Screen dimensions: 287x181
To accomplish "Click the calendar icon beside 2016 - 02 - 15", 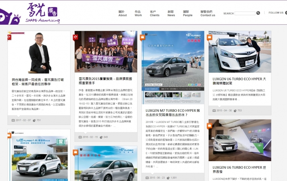I will (x=80, y=137).
